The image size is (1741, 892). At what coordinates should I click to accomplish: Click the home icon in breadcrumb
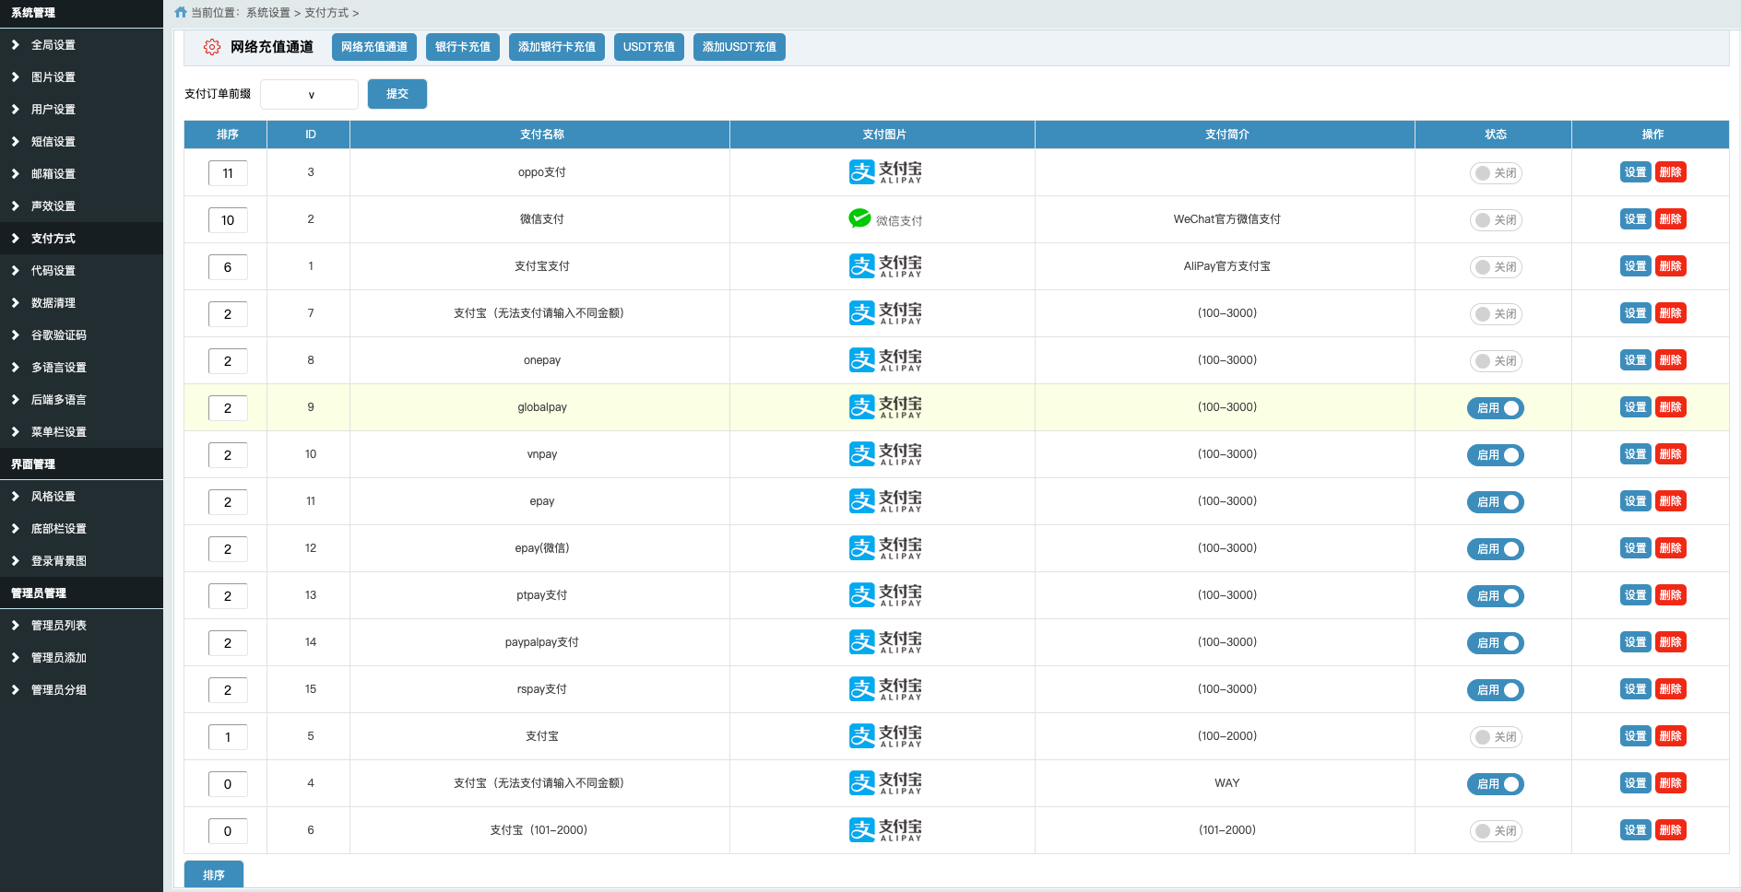pos(181,13)
